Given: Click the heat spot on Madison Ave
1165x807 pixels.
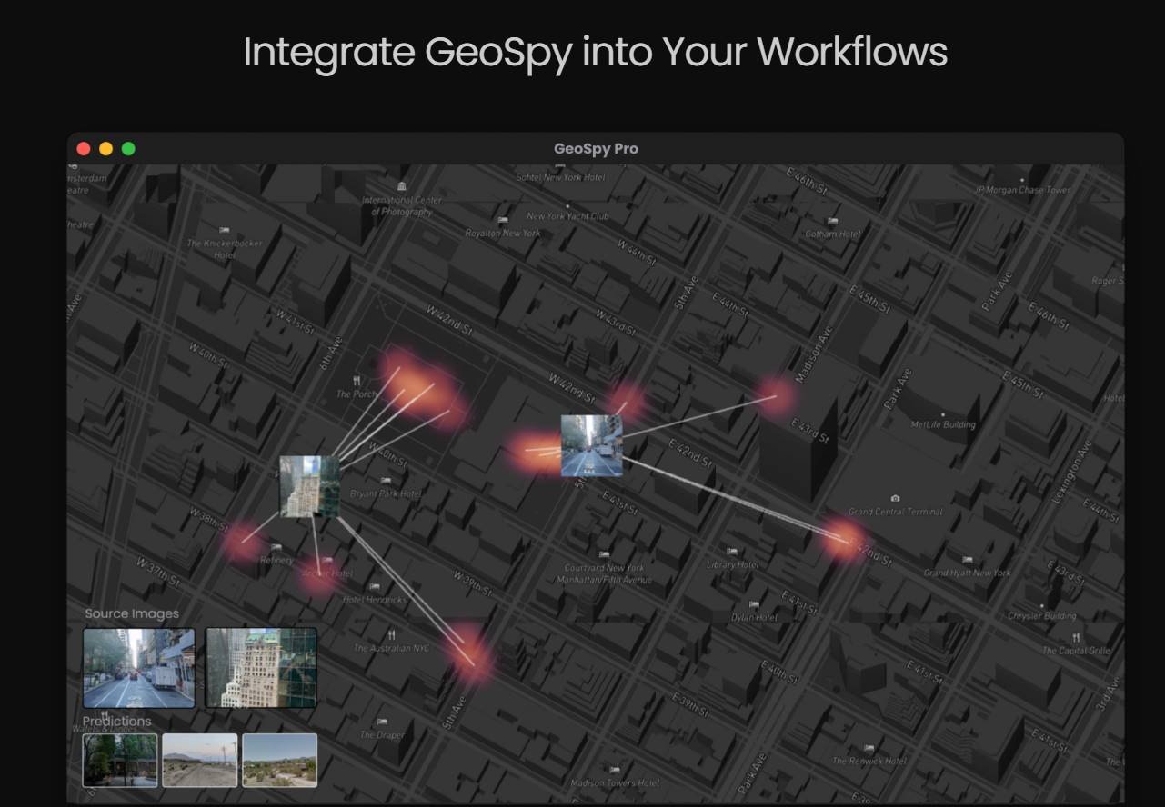Looking at the screenshot, I should 777,396.
